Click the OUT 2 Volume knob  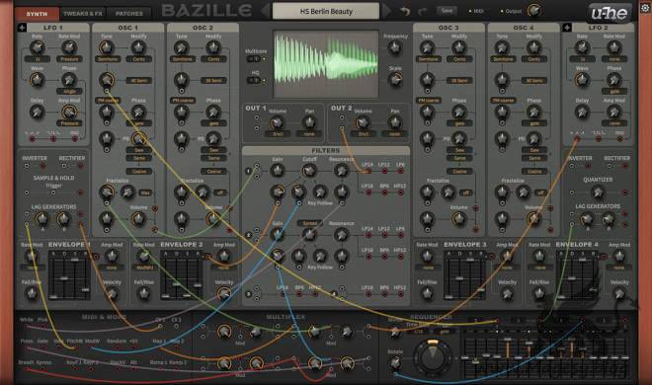(363, 122)
